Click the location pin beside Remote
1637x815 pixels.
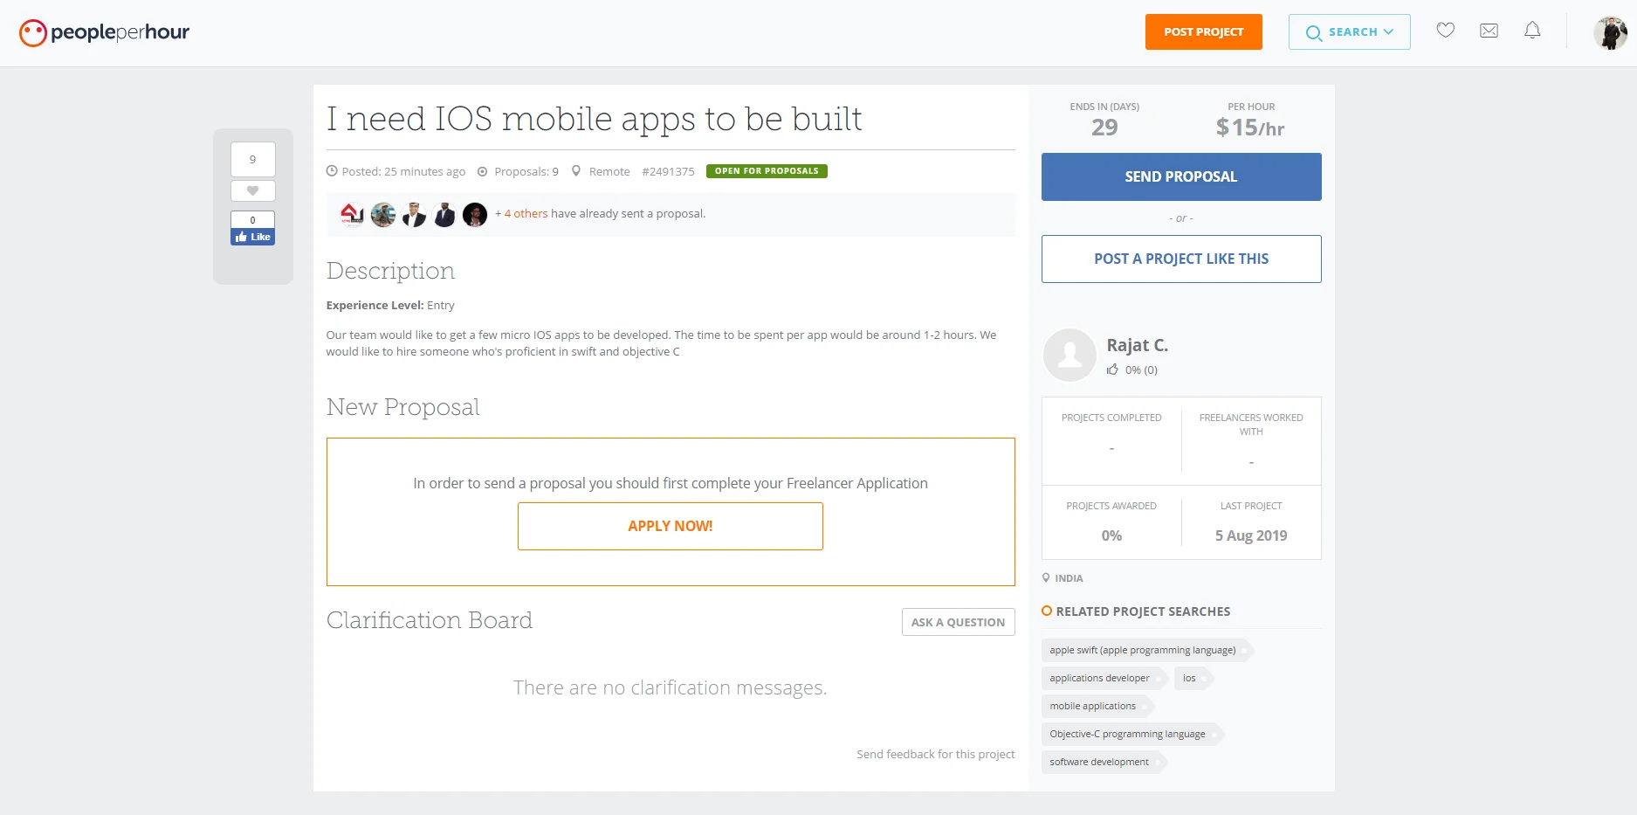(576, 171)
